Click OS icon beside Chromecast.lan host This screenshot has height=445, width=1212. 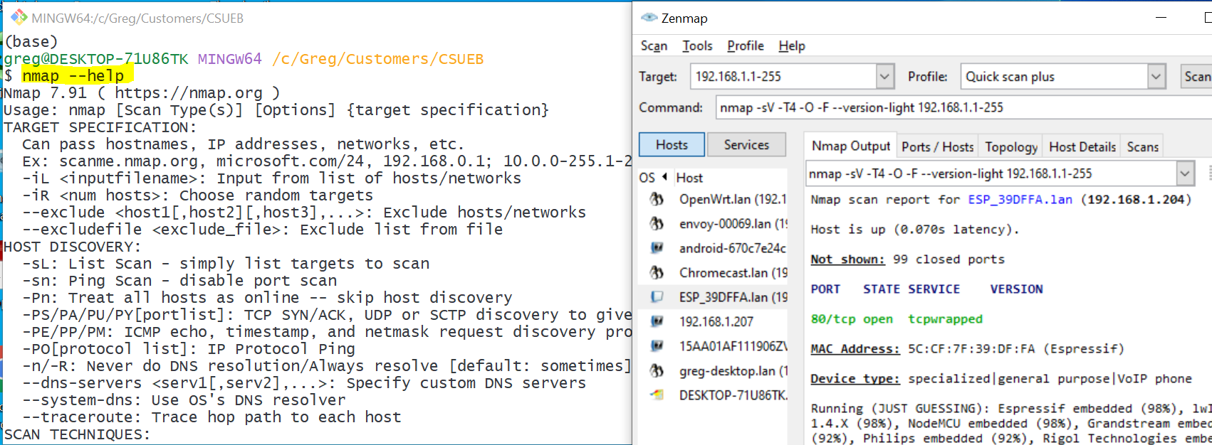tap(657, 272)
